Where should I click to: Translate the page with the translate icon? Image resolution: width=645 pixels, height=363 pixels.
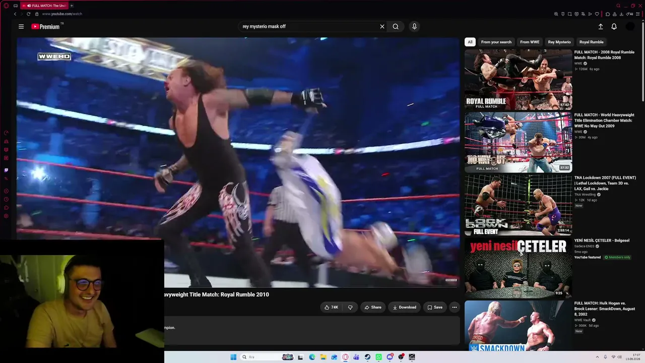(x=583, y=14)
